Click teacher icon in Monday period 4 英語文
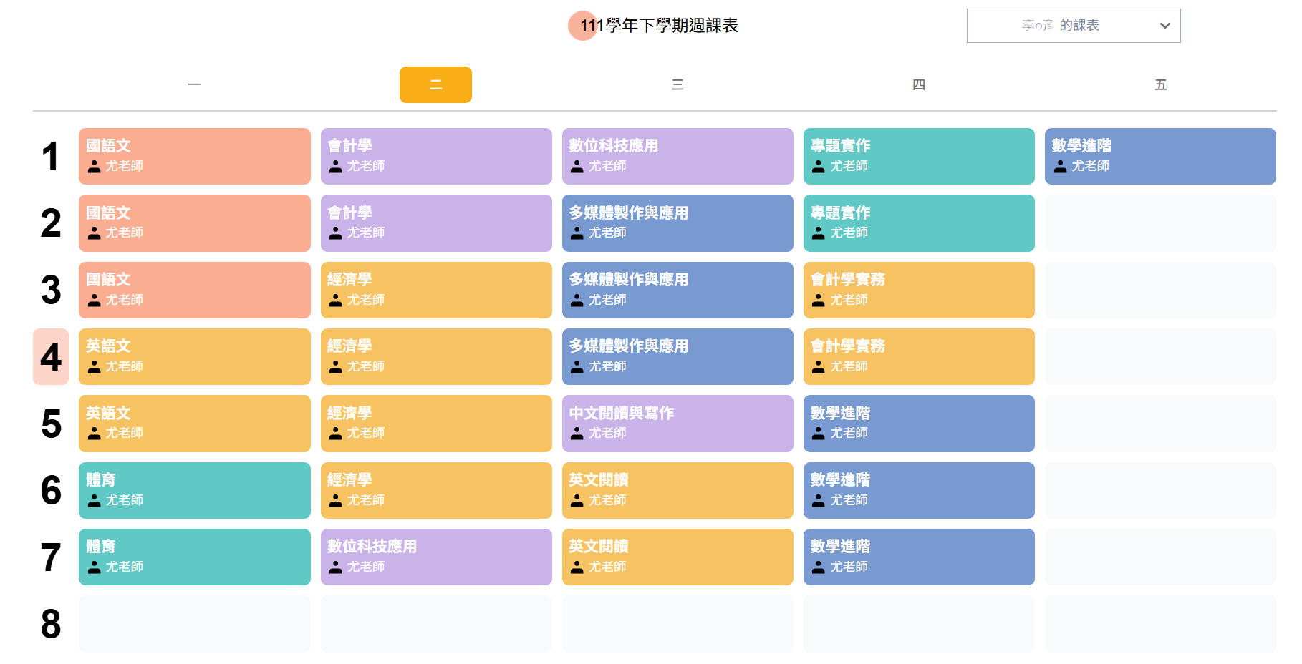 94,367
